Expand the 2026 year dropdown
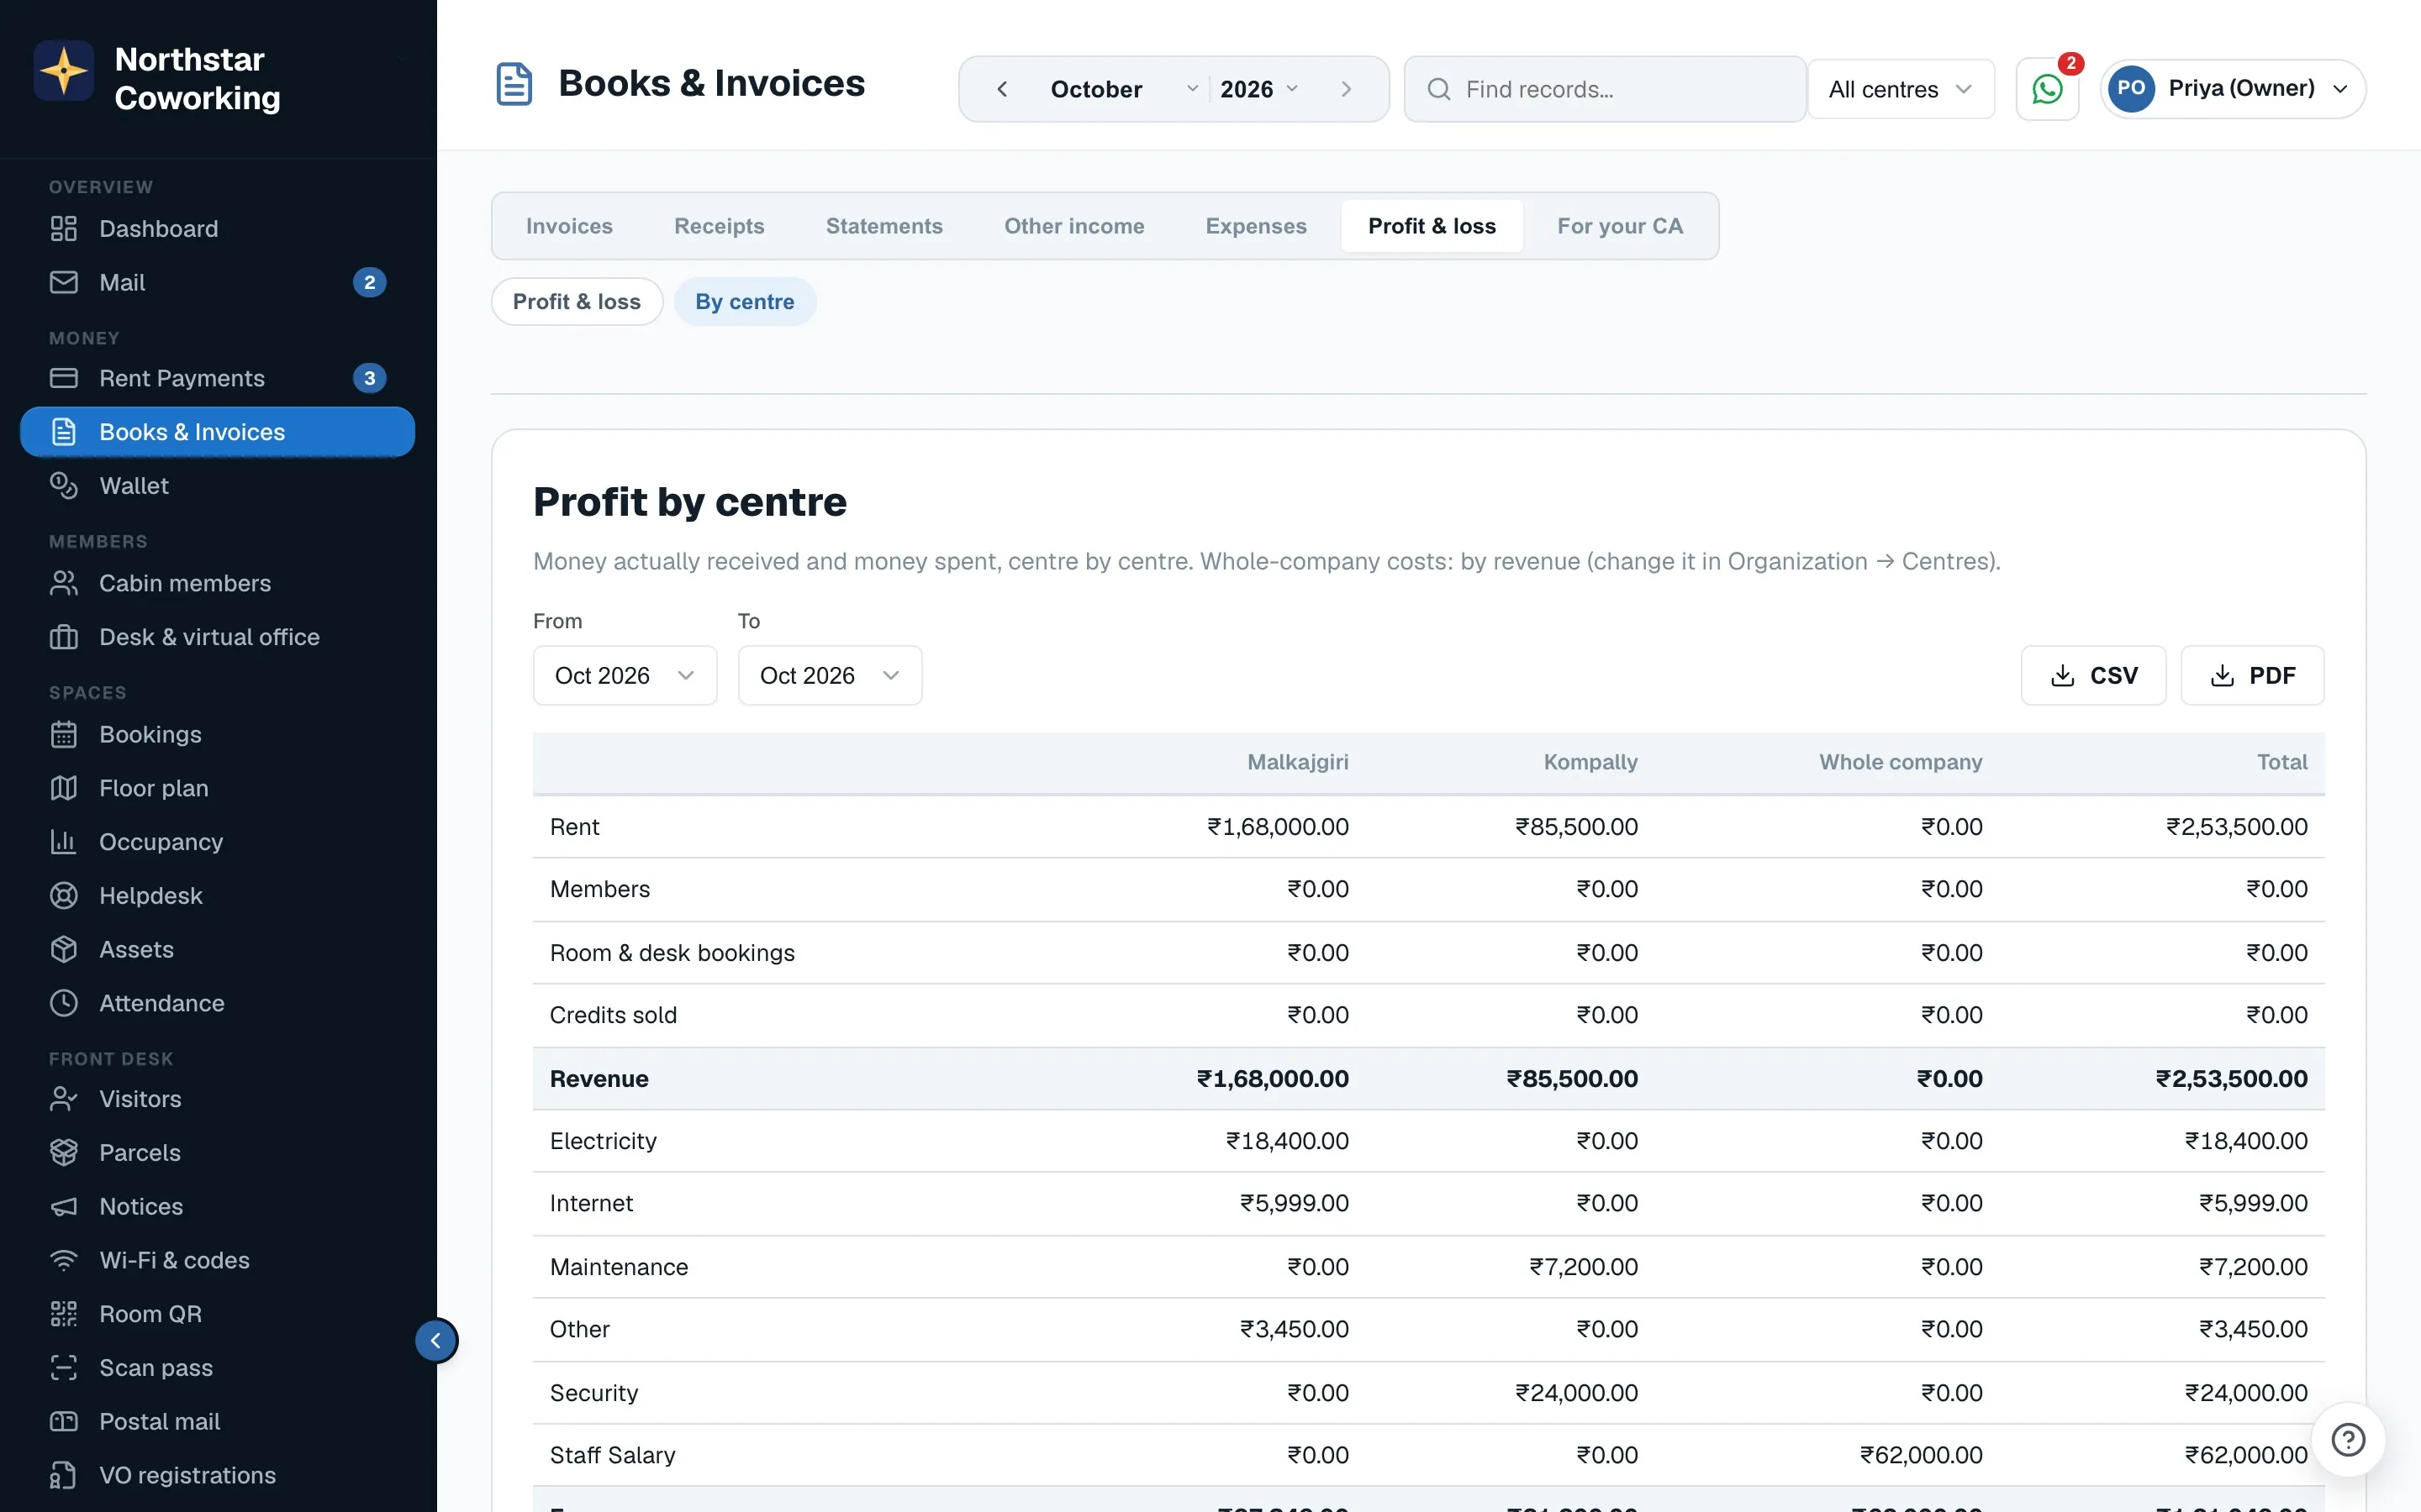The width and height of the screenshot is (2421, 1512). point(1258,89)
